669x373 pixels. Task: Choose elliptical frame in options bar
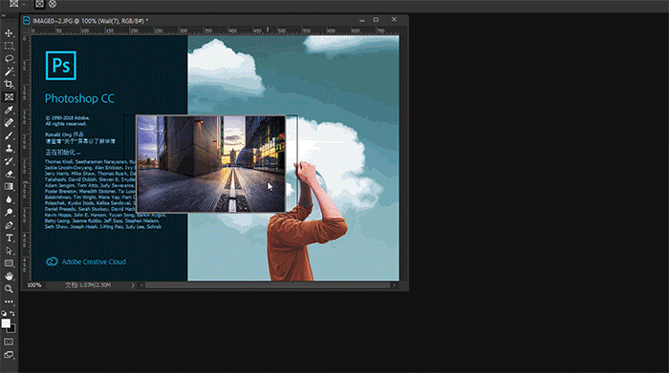coord(53,4)
